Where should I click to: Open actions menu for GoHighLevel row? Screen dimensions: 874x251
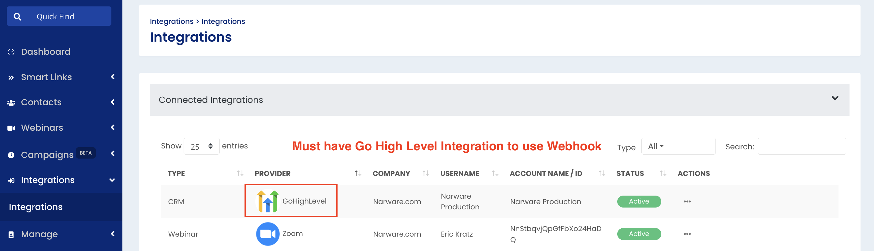pos(687,201)
